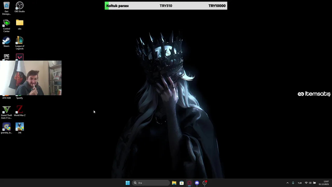Launch Steam desktop shortcut
332x187 pixels.
6,42
